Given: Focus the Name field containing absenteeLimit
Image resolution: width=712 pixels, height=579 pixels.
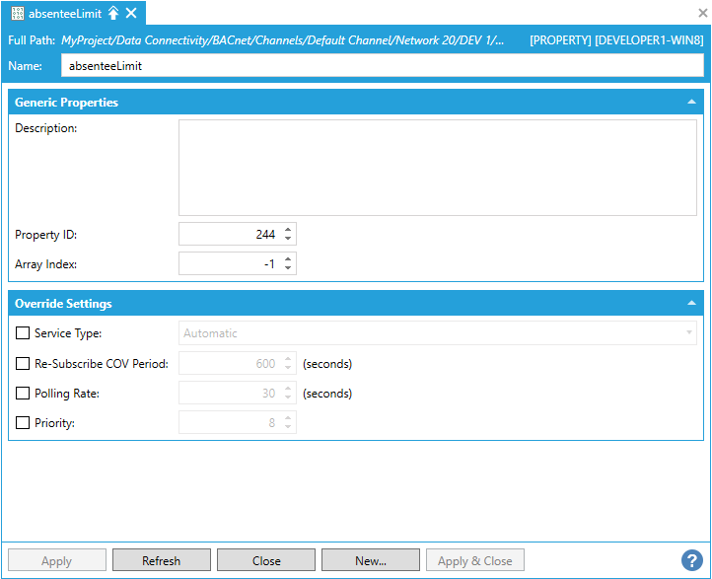Looking at the screenshot, I should pyautogui.click(x=382, y=65).
